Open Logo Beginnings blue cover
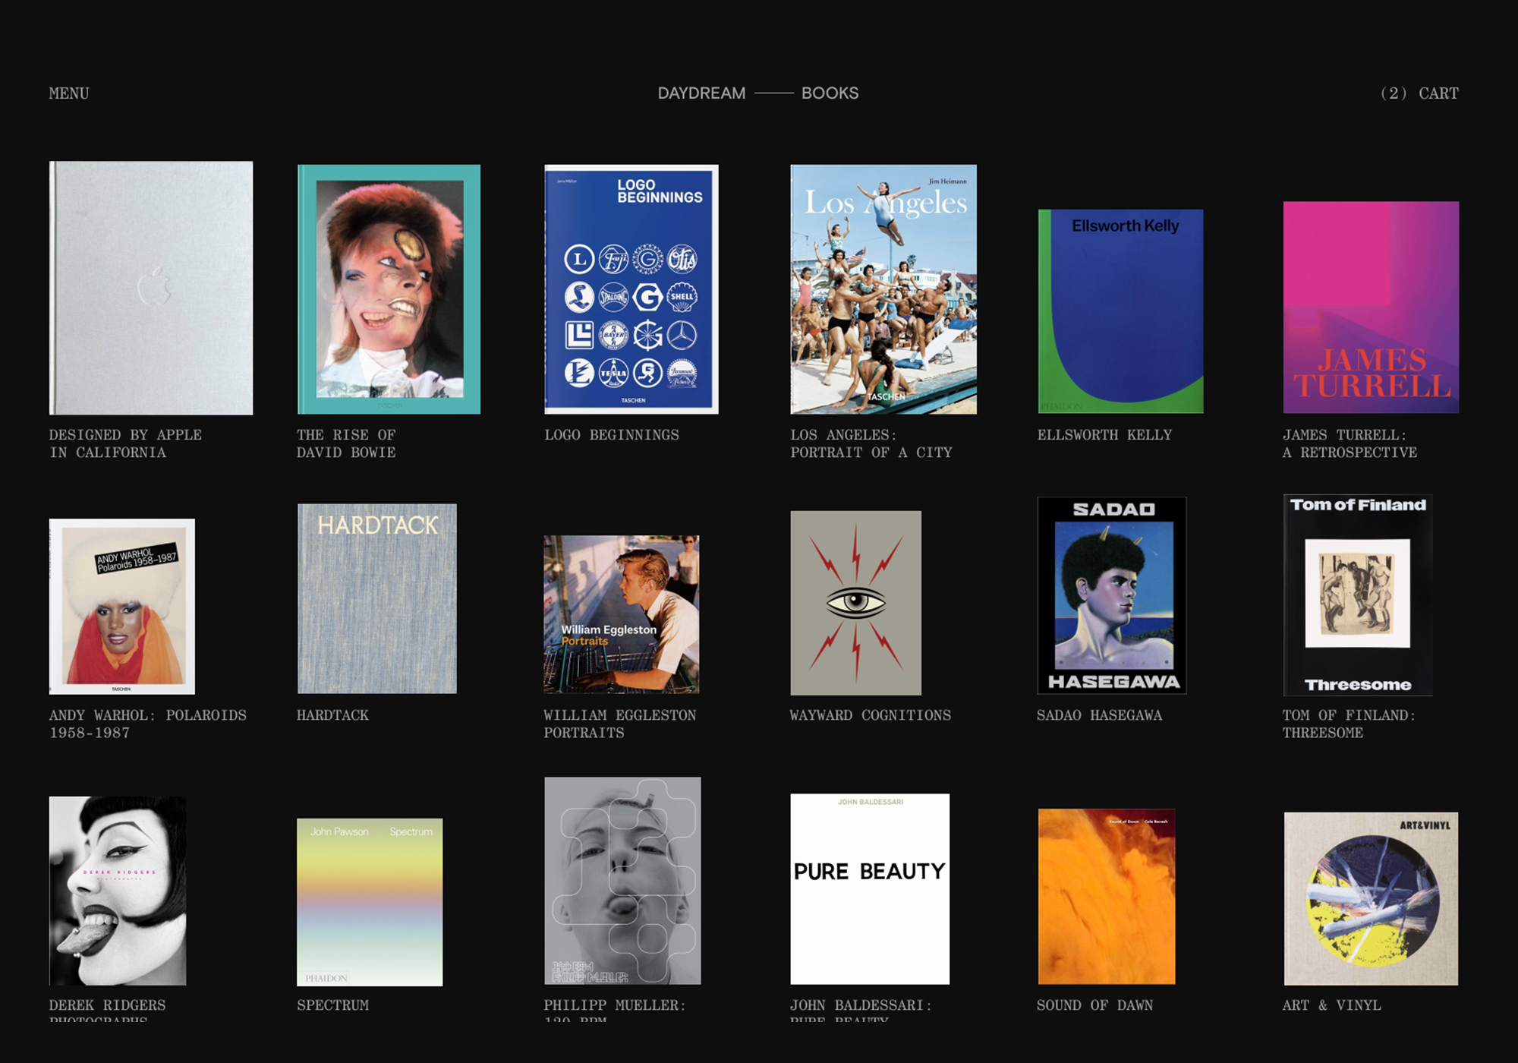The height and width of the screenshot is (1063, 1518). pos(631,289)
